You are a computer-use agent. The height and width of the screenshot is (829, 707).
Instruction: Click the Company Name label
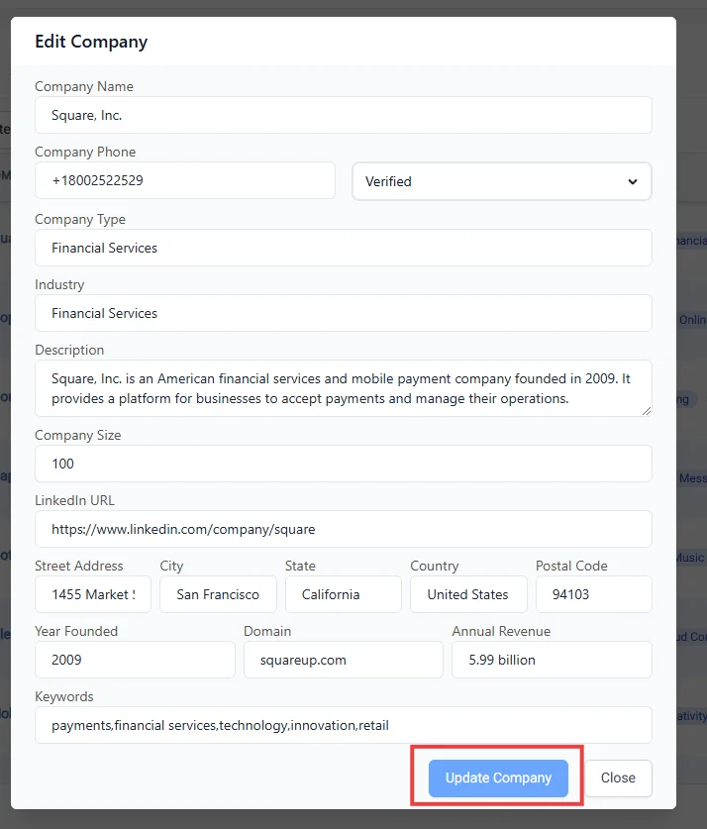pos(84,86)
